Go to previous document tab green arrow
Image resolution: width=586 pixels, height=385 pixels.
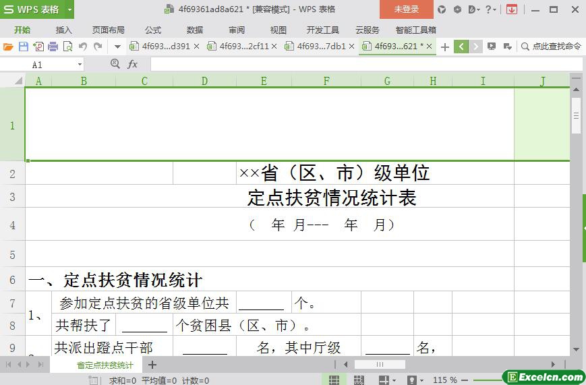coord(461,47)
